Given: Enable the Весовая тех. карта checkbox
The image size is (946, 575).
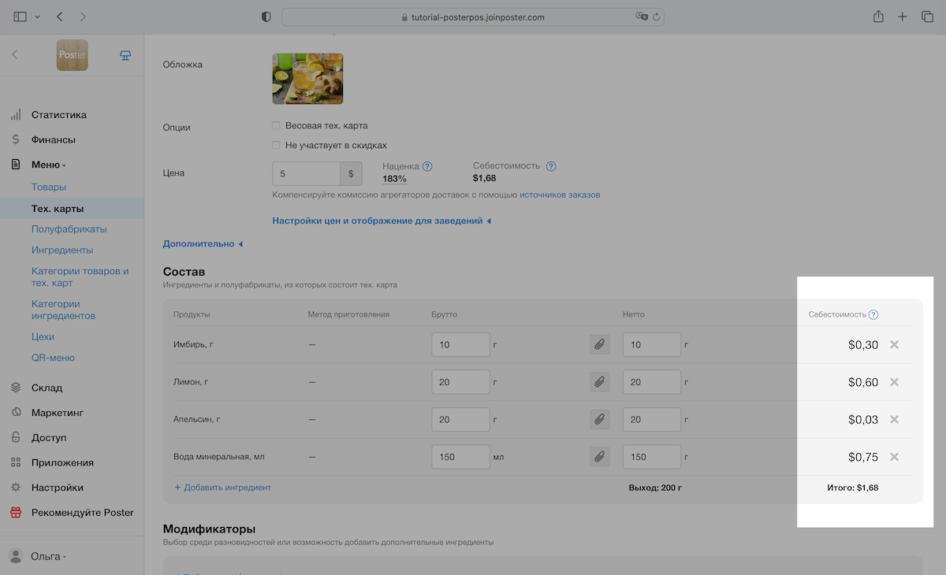Looking at the screenshot, I should coord(276,125).
